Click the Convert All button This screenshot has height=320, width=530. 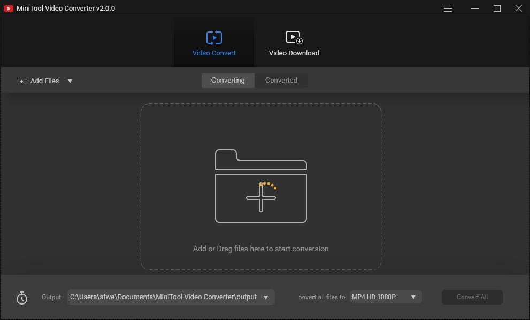pyautogui.click(x=472, y=297)
